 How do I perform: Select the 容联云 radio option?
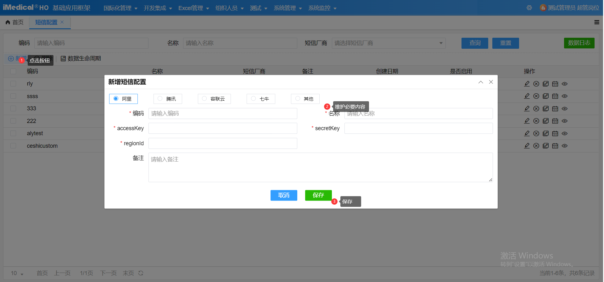coord(204,99)
